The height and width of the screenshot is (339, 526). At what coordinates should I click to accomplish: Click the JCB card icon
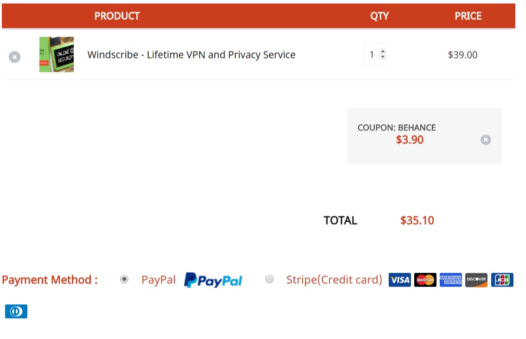(502, 280)
